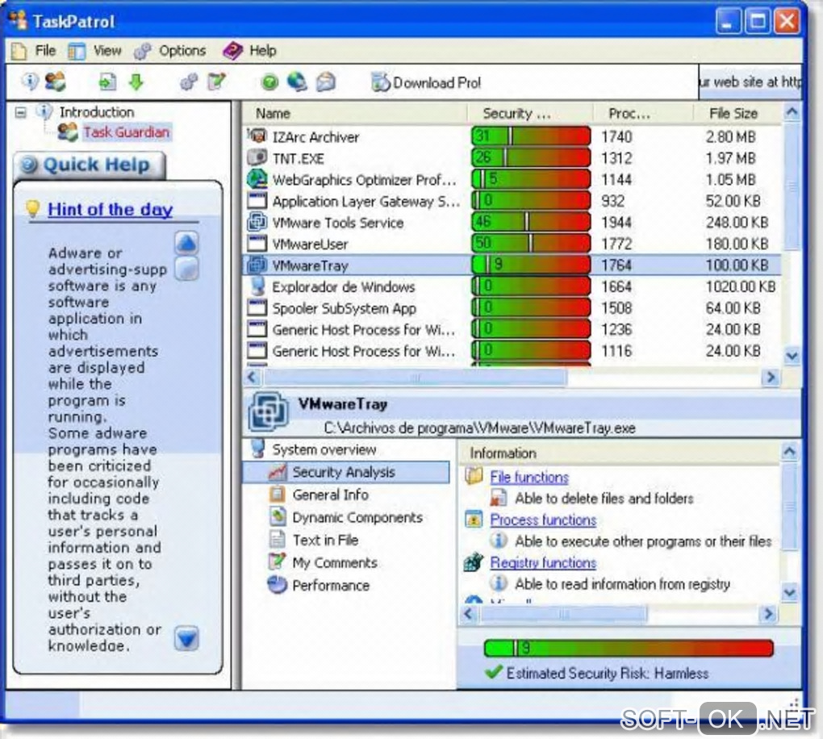Sort by the Proc... column header

(643, 114)
